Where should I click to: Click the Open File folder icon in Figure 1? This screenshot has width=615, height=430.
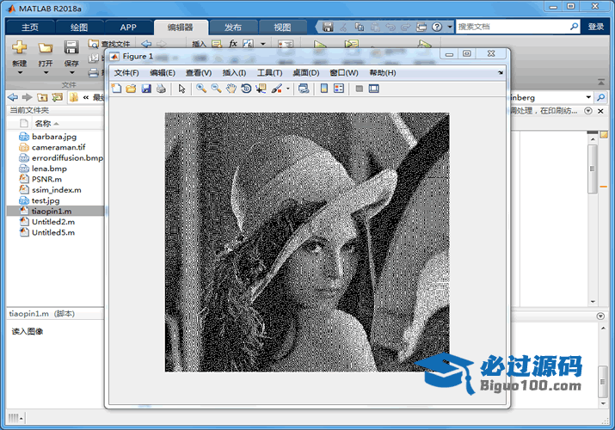tap(131, 89)
